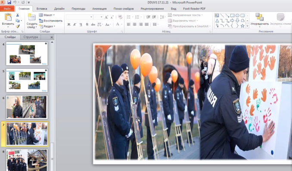Image resolution: width=292 pixels, height=171 pixels.
Task: Select slide 4 thumbnail
Action: click(x=27, y=54)
